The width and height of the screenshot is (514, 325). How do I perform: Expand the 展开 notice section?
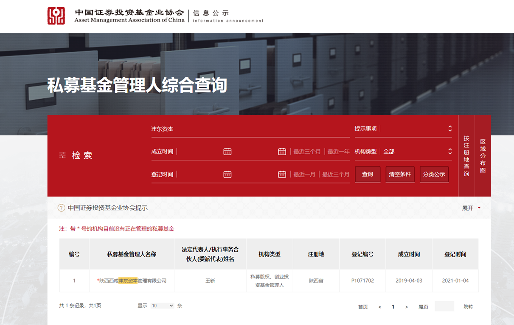pos(471,208)
